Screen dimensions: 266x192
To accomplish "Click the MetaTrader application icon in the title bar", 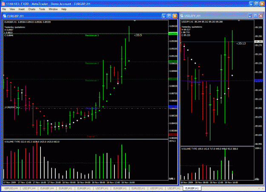I will coord(3,3).
